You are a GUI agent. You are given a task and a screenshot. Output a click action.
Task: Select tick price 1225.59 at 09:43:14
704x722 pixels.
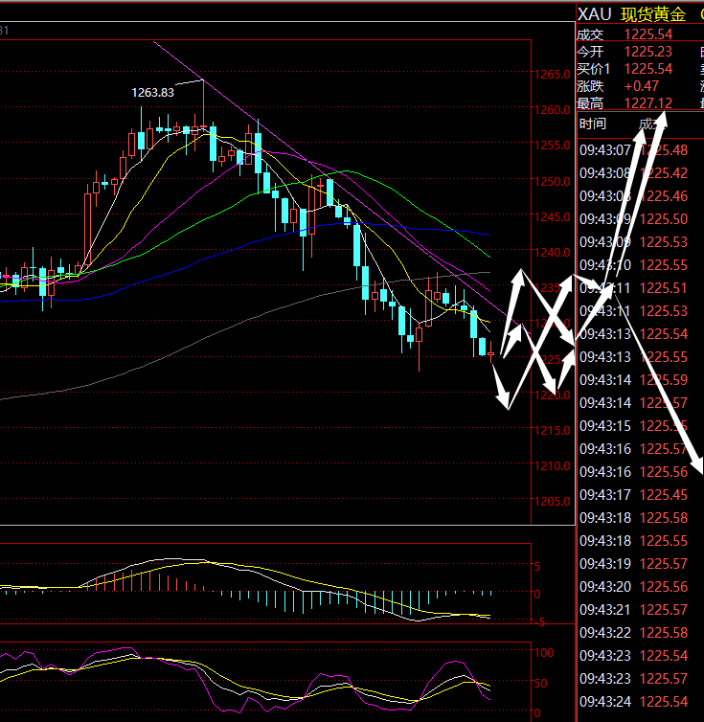[x=664, y=380]
